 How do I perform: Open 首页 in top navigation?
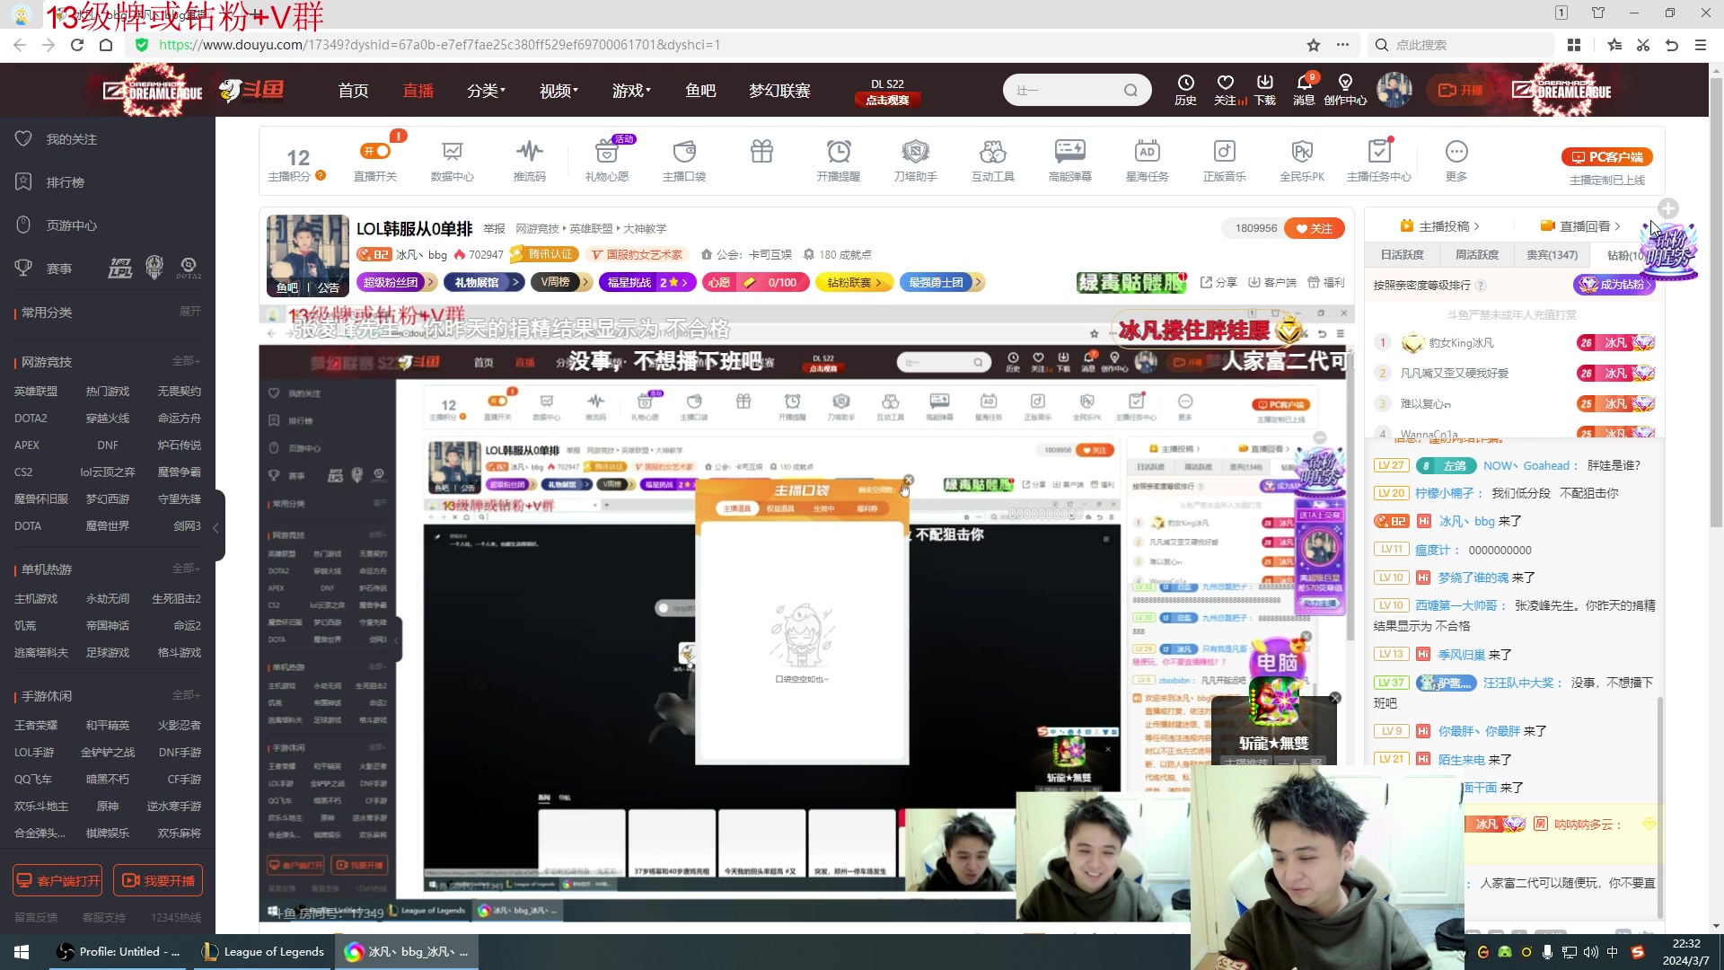[x=353, y=91]
